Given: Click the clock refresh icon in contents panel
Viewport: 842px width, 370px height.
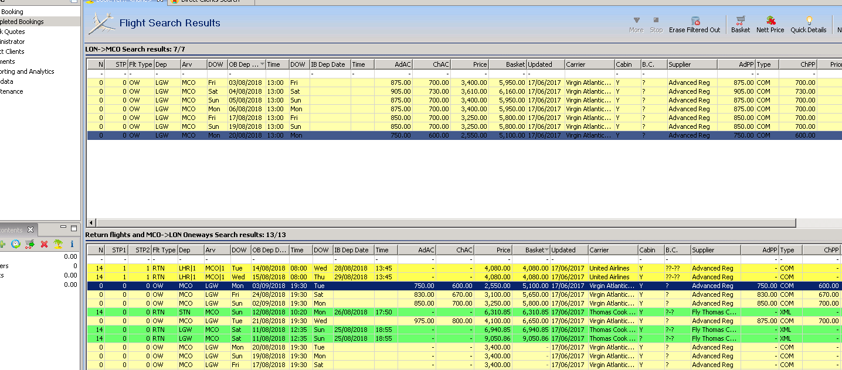Looking at the screenshot, I should (16, 244).
